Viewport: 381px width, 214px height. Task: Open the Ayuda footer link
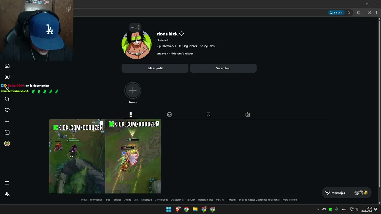click(x=128, y=200)
